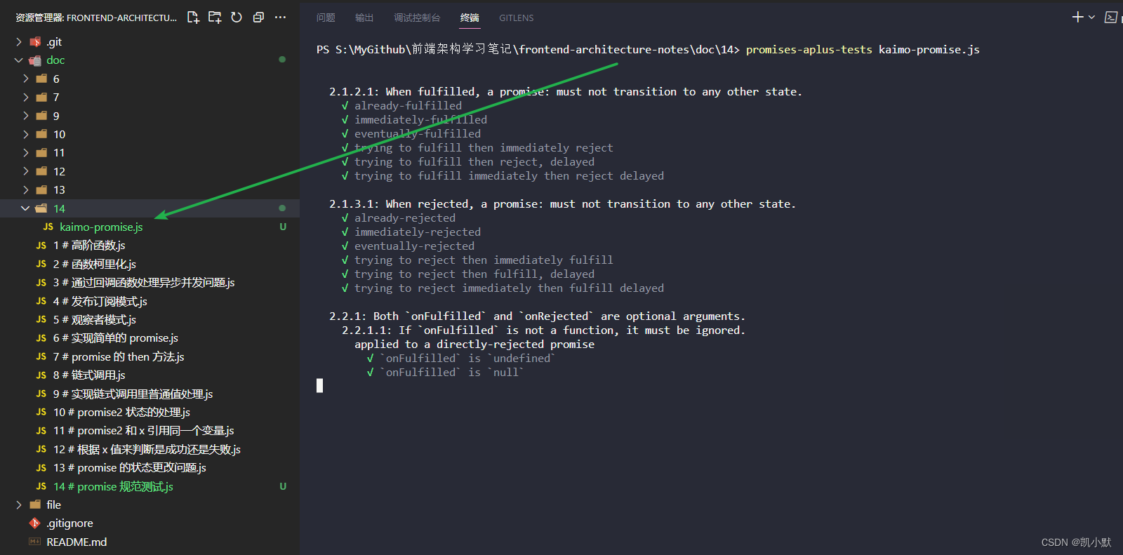Click the U status badge on kaimo-promise.js
Image resolution: width=1123 pixels, height=555 pixels.
point(283,227)
